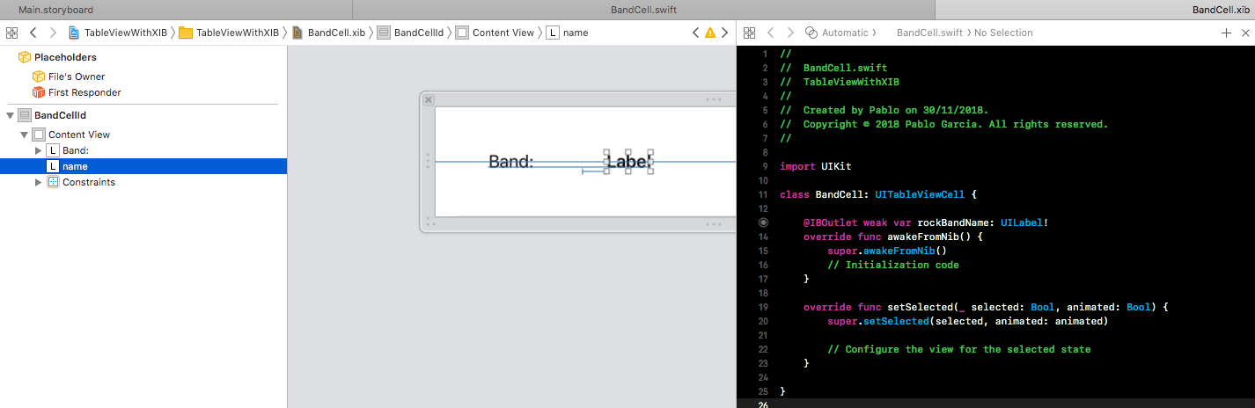Click File's Owner yellow cube icon
Image resolution: width=1255 pixels, height=408 pixels.
click(x=38, y=76)
